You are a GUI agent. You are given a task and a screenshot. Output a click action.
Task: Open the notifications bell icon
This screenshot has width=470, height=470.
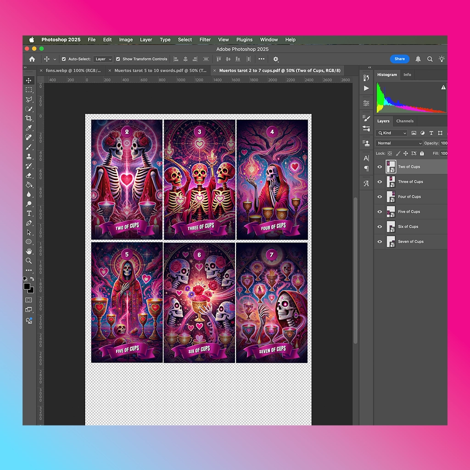click(x=418, y=59)
